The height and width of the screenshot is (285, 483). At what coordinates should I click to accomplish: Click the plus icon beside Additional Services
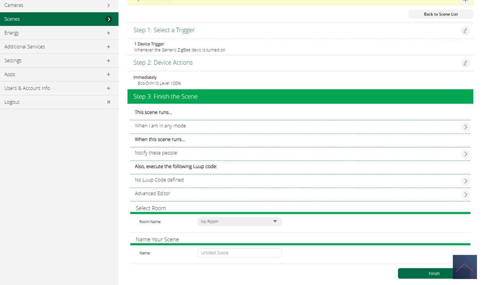108,47
